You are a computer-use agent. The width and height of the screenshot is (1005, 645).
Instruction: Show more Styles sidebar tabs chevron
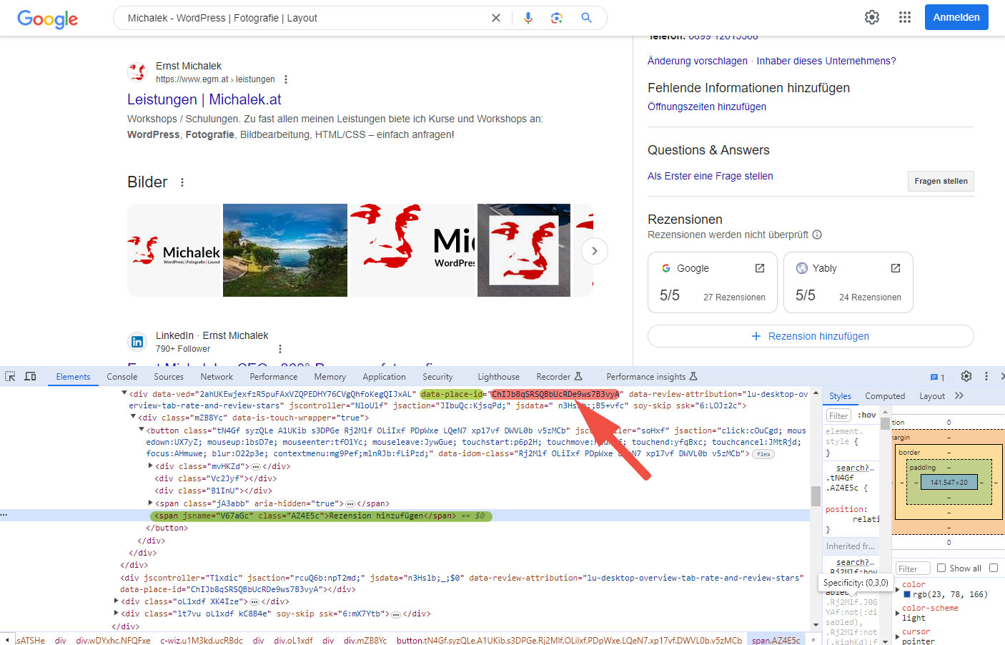tap(959, 395)
